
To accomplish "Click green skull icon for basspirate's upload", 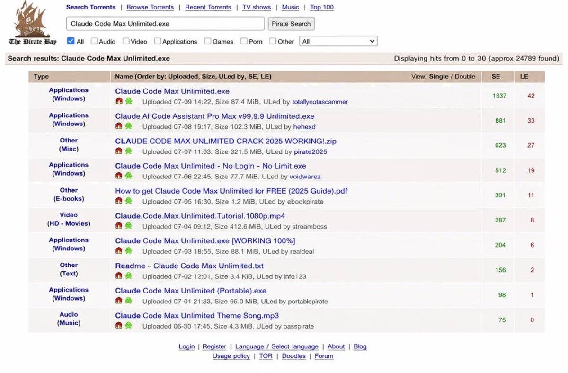I will pos(128,326).
